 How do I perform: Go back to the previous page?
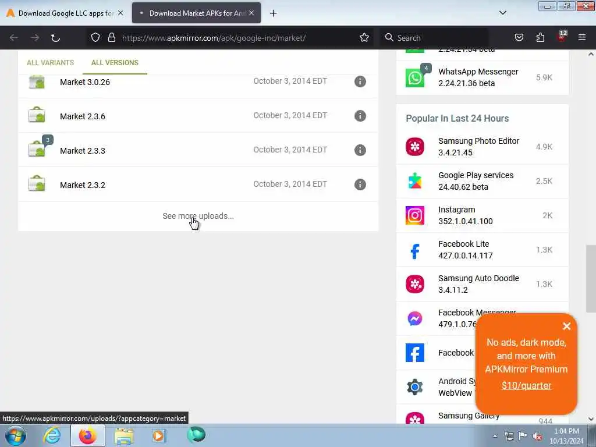[x=14, y=38]
